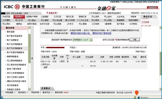
Task: Open 客户服务 menu item
Action: tap(121, 24)
